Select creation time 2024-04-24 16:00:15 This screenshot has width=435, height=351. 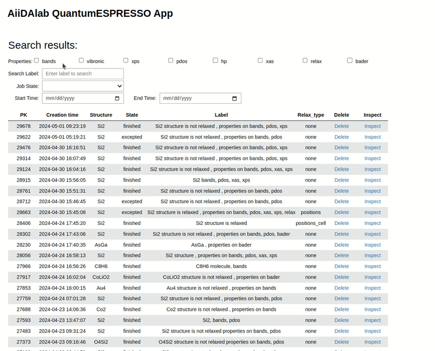tap(62, 288)
